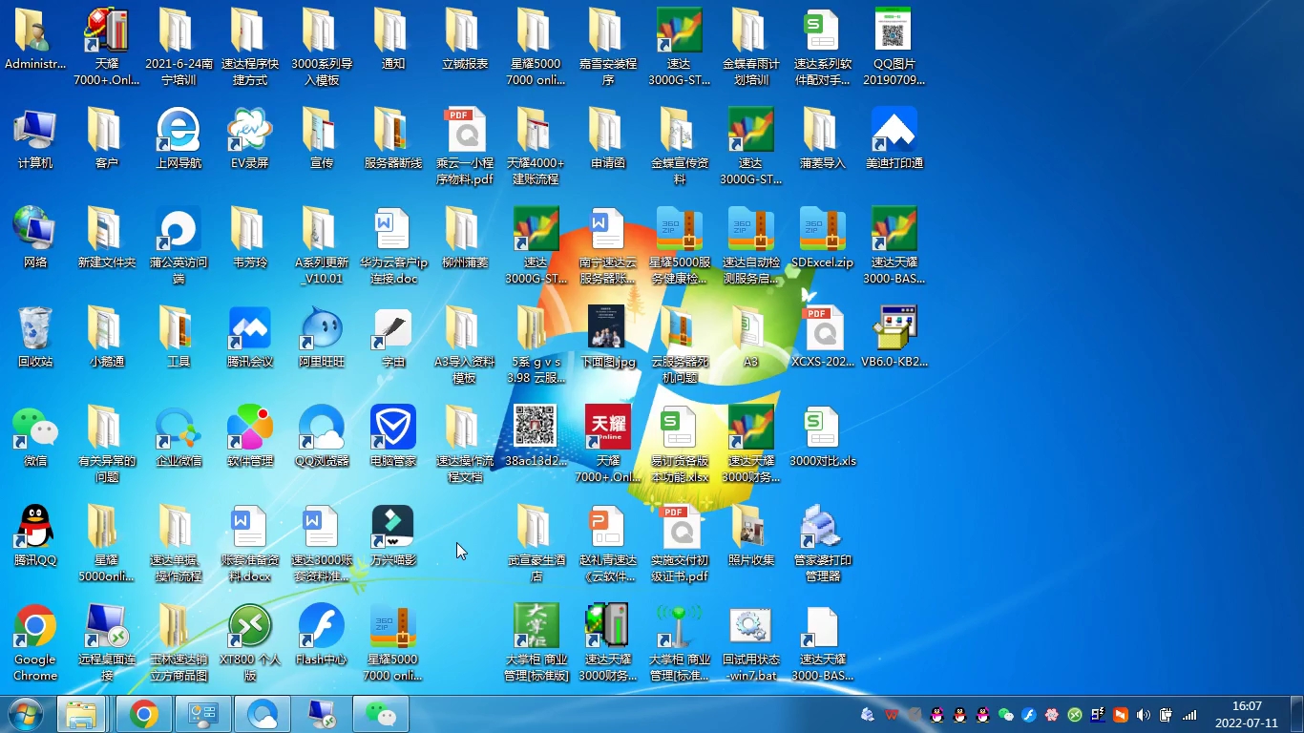Open the 软件管理 shortcut
Viewport: 1304px width, 733px height.
click(250, 437)
